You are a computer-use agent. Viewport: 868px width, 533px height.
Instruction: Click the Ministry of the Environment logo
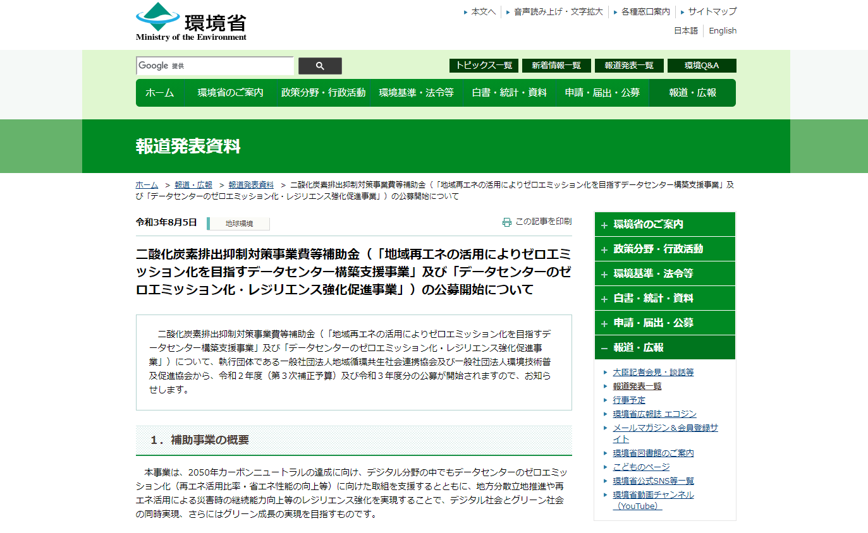[191, 22]
